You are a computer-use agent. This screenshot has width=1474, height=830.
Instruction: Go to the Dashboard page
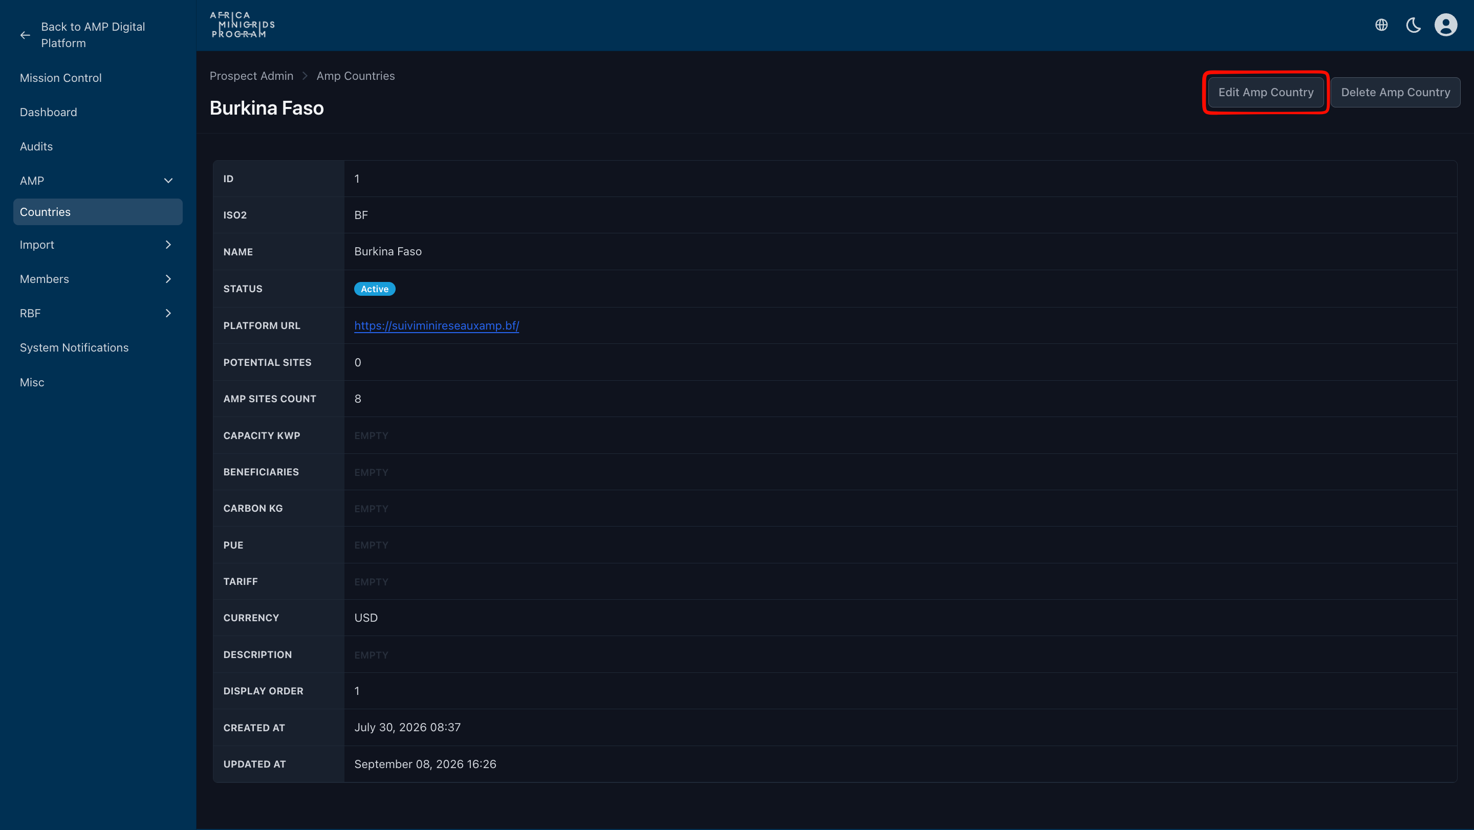(x=49, y=112)
